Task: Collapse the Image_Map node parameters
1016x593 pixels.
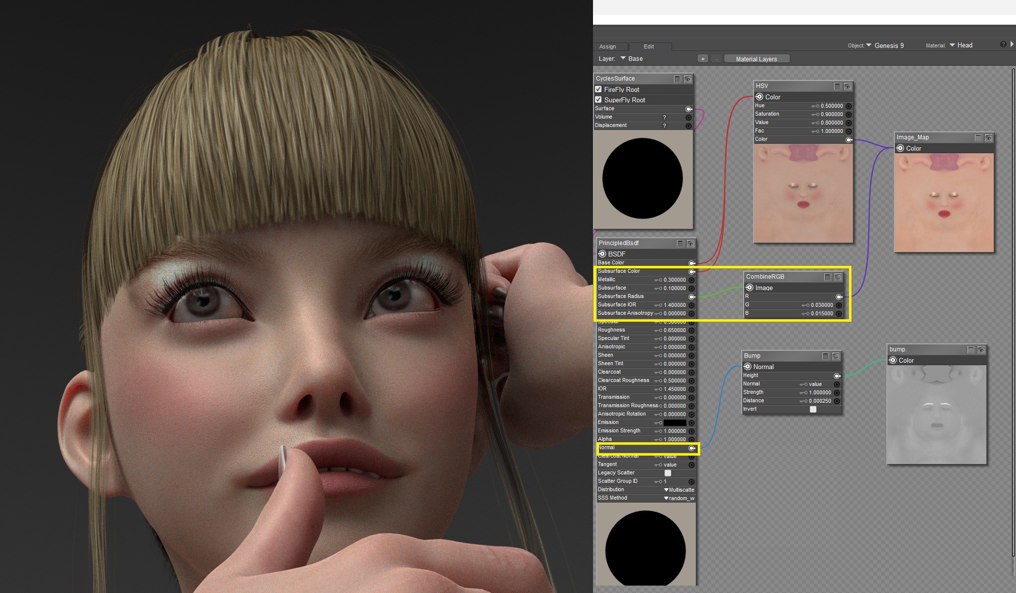Action: pyautogui.click(x=978, y=137)
